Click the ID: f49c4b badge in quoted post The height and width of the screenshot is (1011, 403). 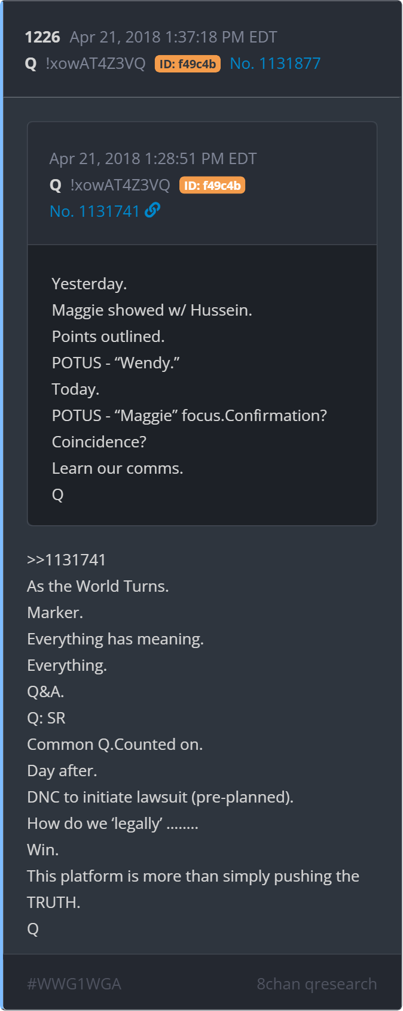[x=212, y=186]
